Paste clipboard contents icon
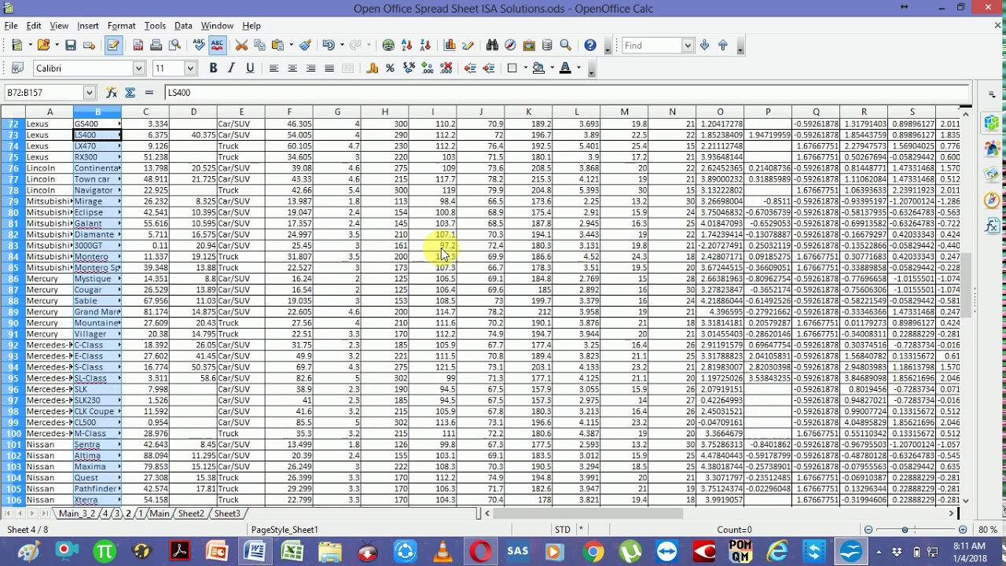This screenshot has height=566, width=1006. pyautogui.click(x=278, y=46)
